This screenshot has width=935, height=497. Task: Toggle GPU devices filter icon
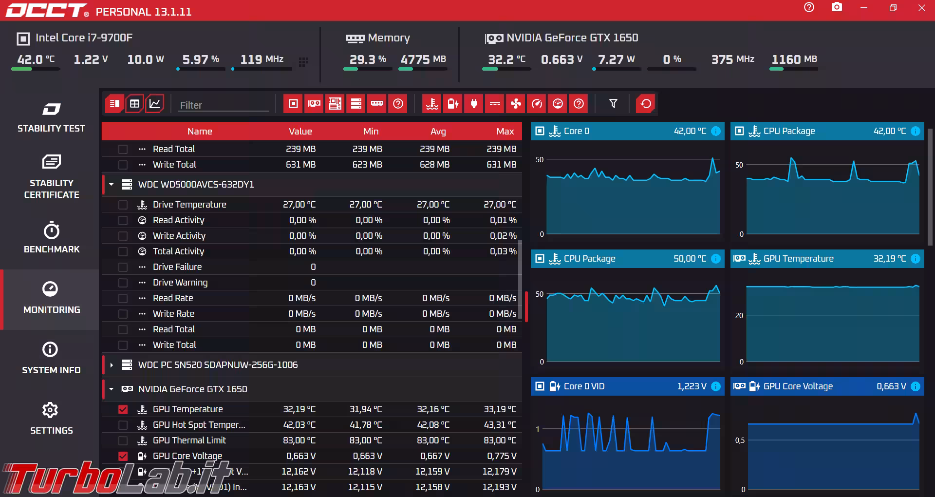point(314,104)
